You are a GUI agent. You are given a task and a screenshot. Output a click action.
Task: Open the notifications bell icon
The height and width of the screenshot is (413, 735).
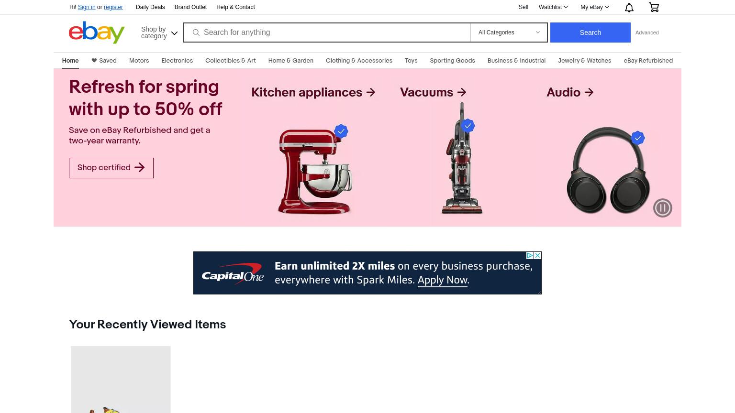pyautogui.click(x=629, y=7)
